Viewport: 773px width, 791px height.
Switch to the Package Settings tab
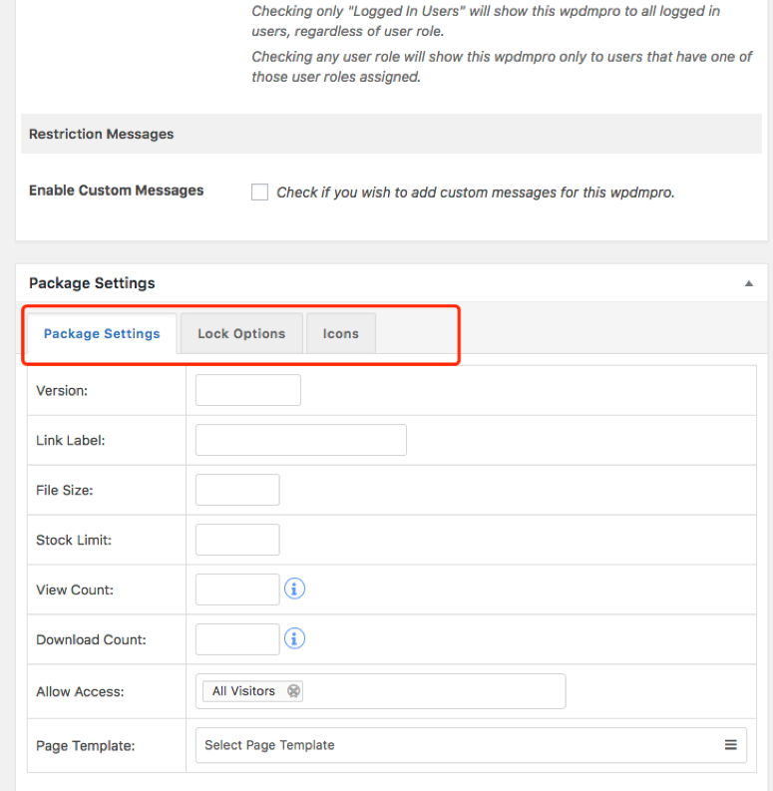tap(102, 334)
